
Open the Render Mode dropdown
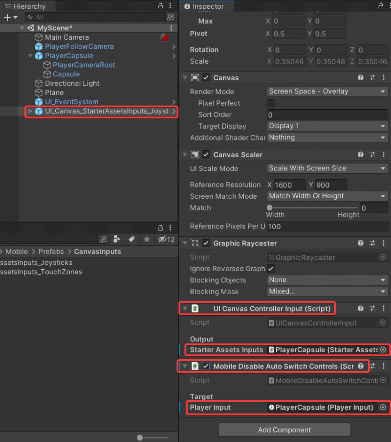coord(327,91)
